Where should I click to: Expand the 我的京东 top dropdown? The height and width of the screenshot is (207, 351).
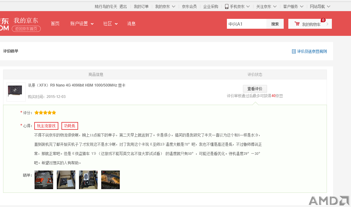click(173, 6)
